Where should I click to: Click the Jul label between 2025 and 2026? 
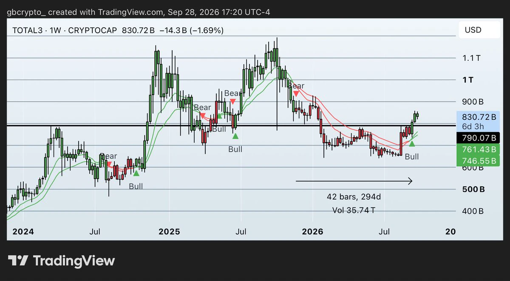(241, 232)
